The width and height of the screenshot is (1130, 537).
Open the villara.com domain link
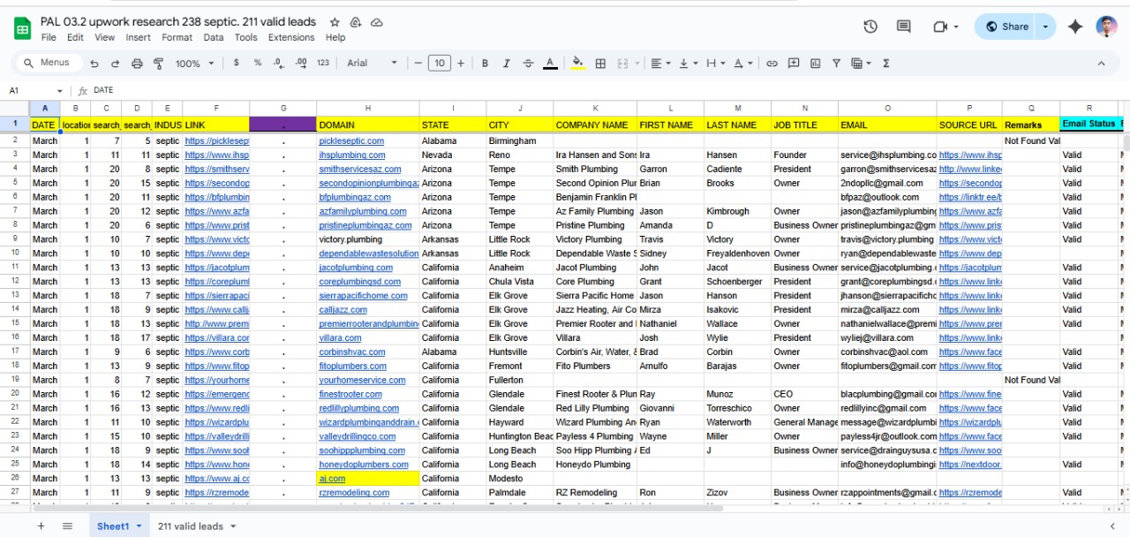(x=340, y=337)
